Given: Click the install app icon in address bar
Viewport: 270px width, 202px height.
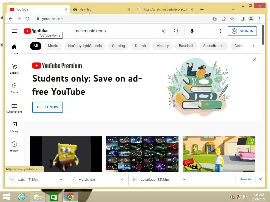Looking at the screenshot, I should pos(215,19).
